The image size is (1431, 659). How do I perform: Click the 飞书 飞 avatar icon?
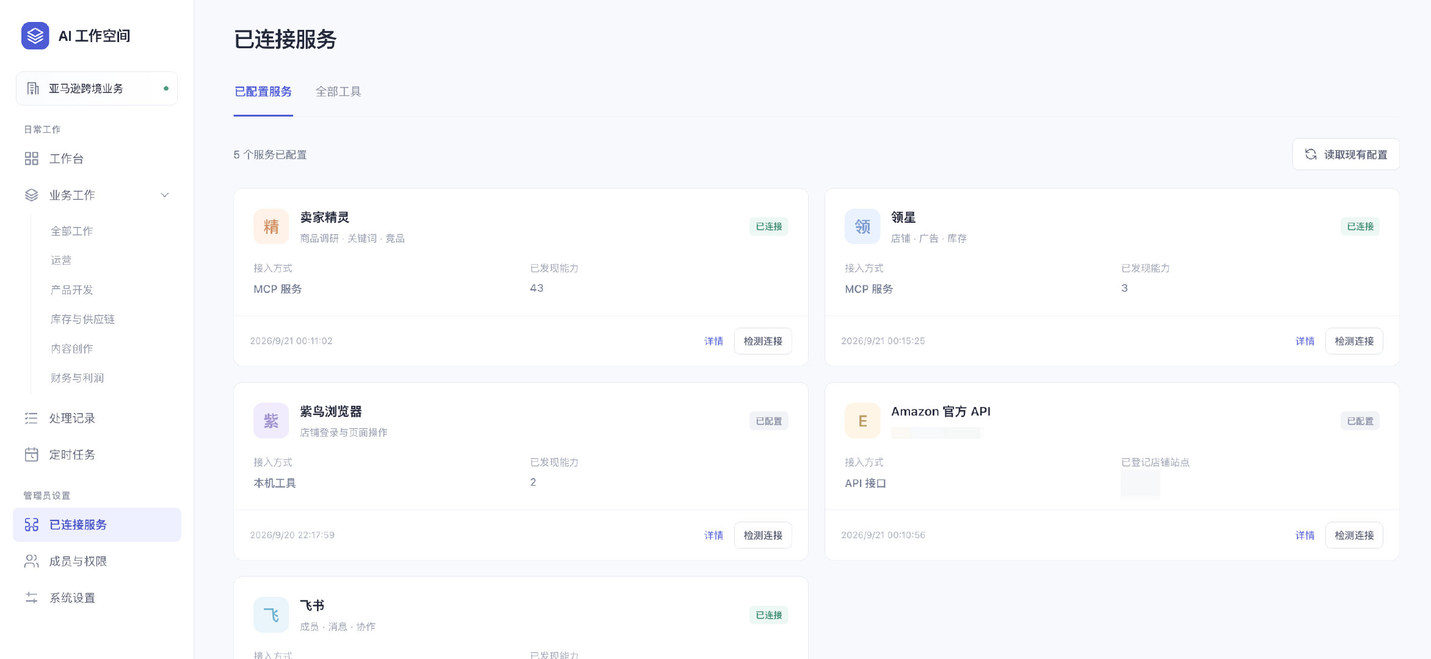point(271,614)
